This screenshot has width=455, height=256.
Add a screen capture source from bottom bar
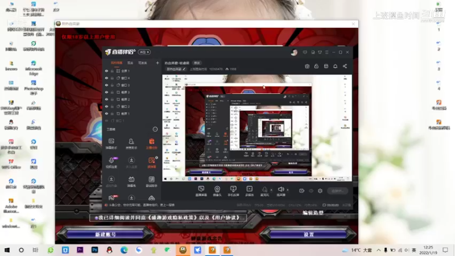pos(201,191)
